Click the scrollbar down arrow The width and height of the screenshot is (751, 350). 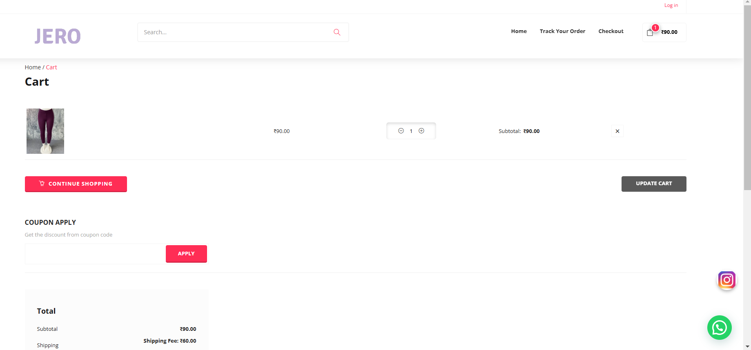pyautogui.click(x=747, y=346)
